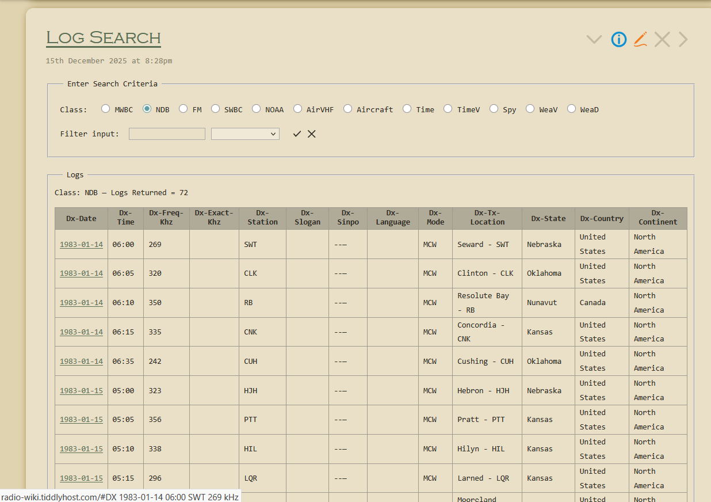Open the 1983-01-15 05:00 HJH log link
This screenshot has height=502, width=711.
[81, 391]
